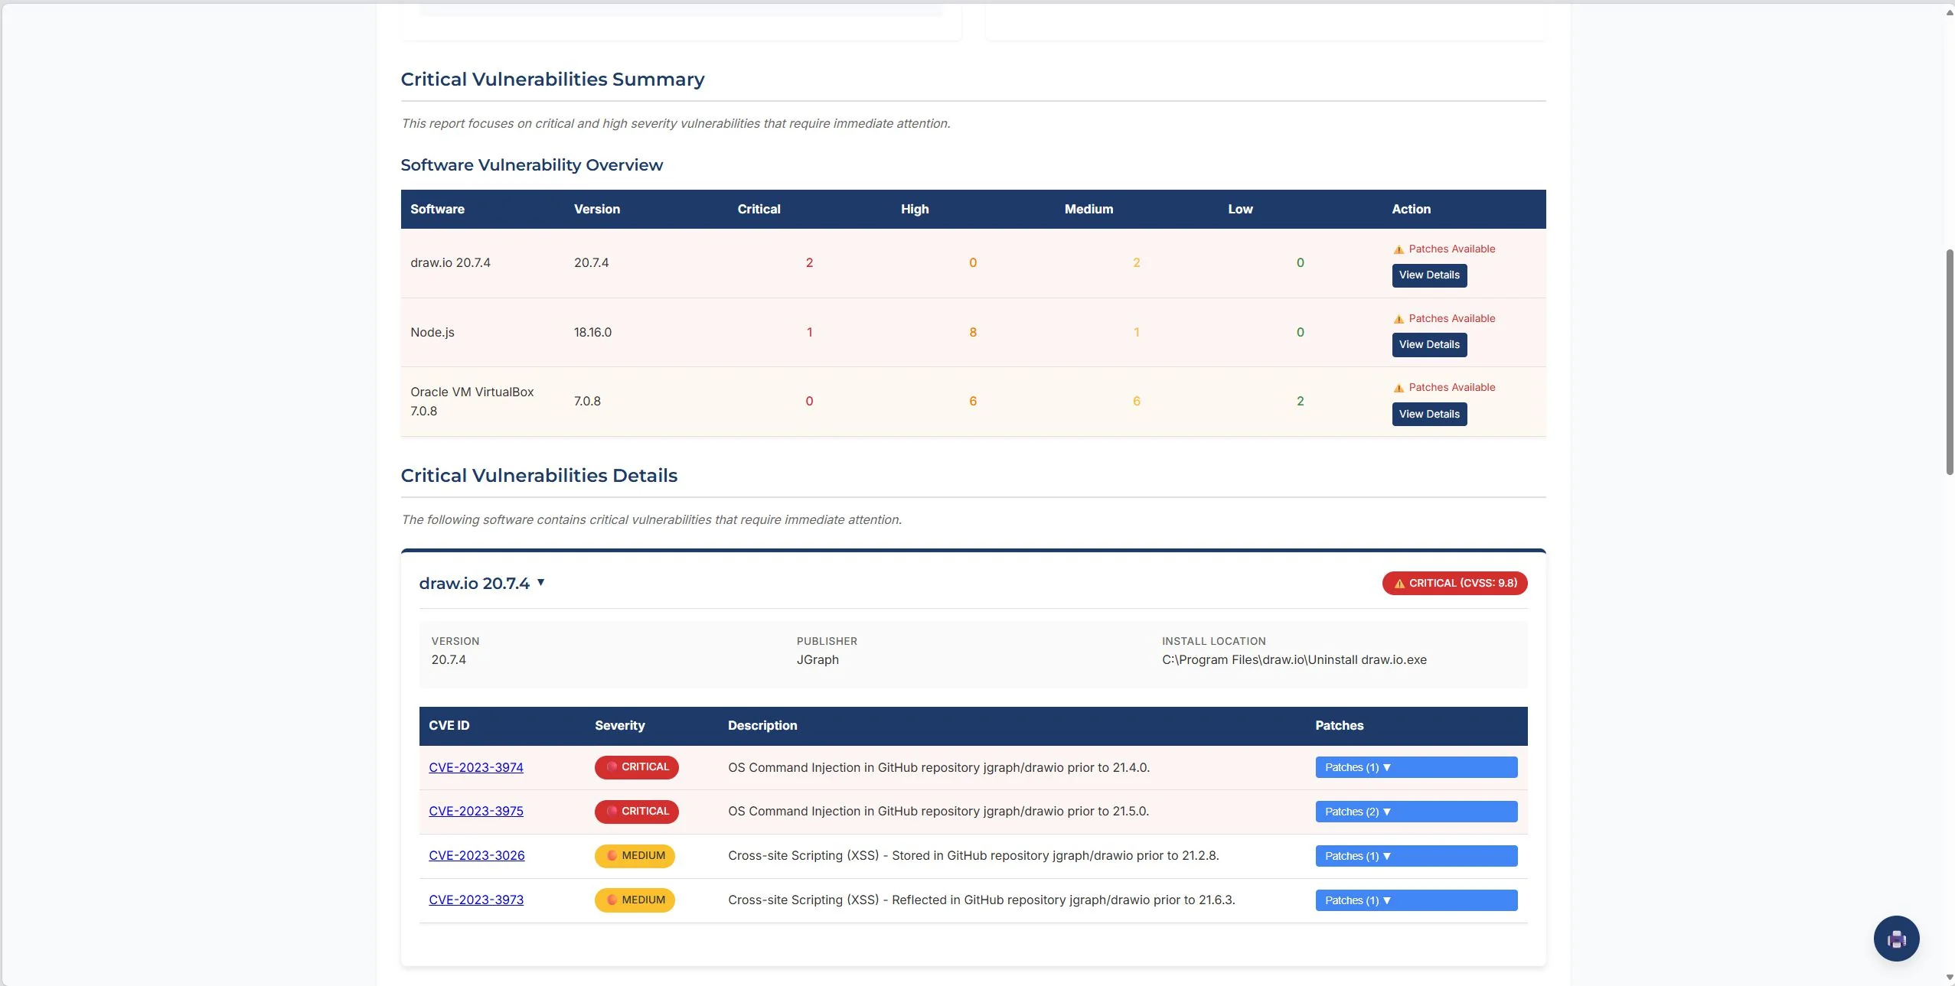Click Critical Vulnerabilities Details heading

[539, 475]
